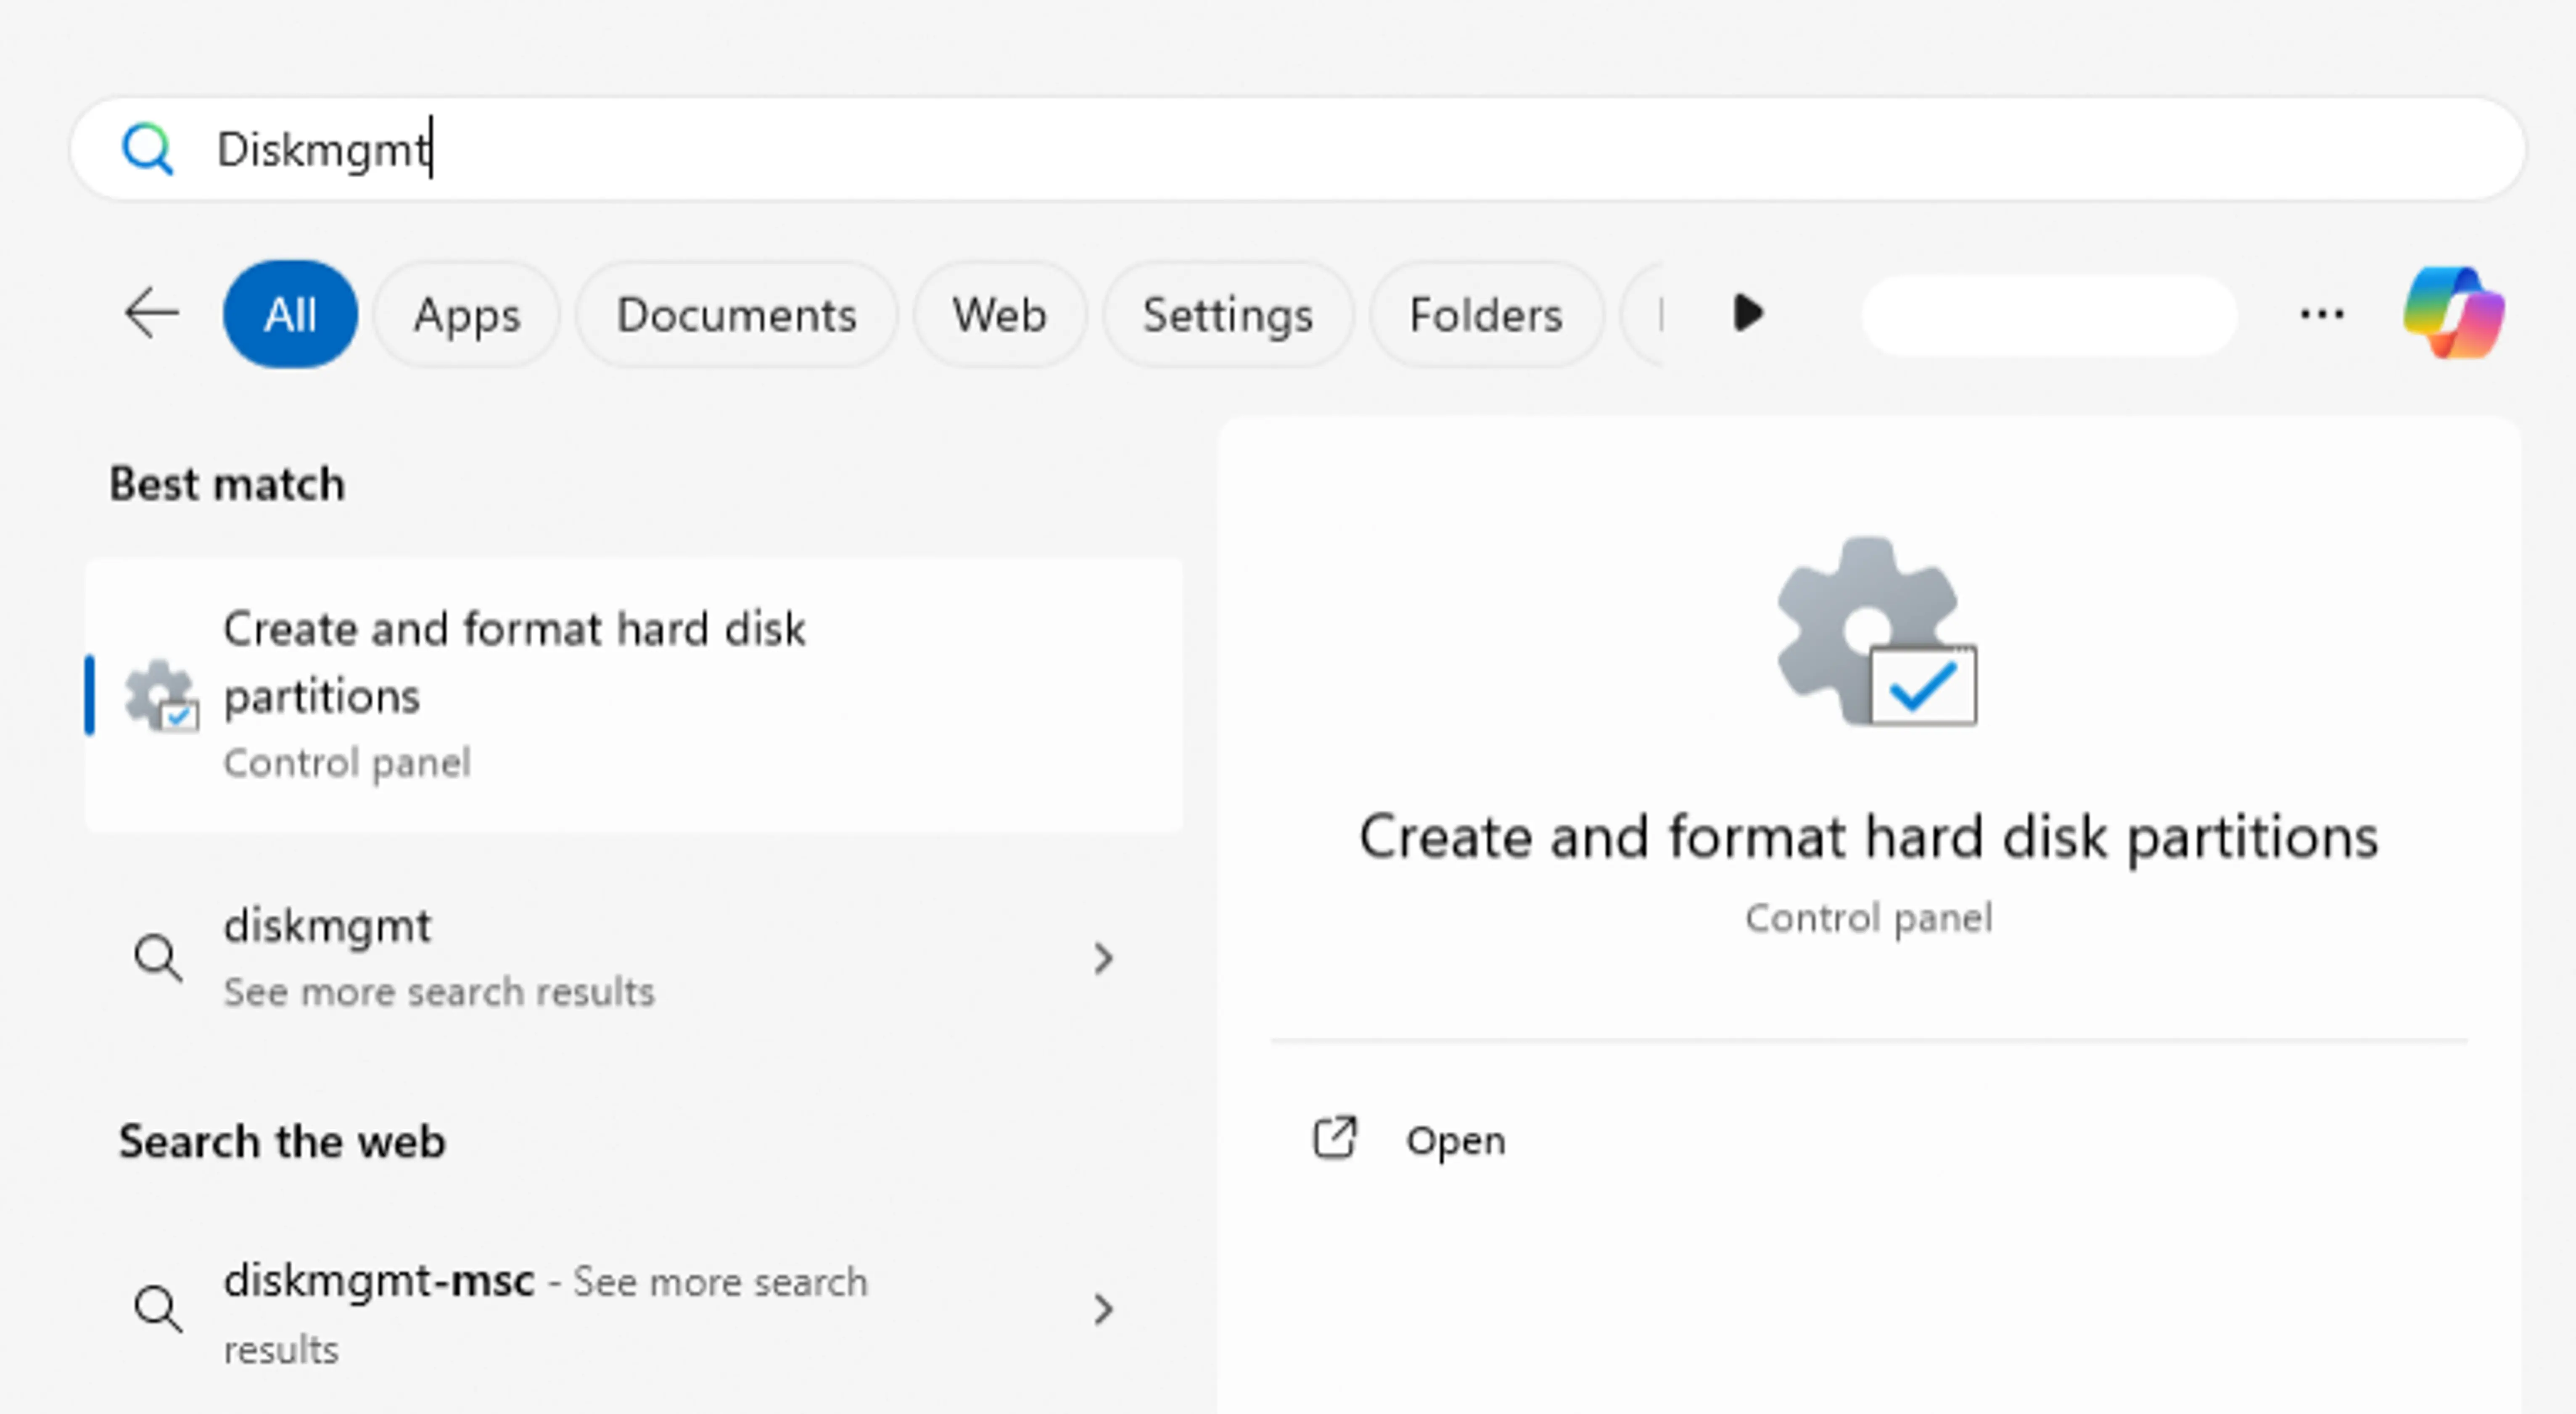Open the Create and format hard disk partitions best match
Viewport: 2576px width, 1414px height.
click(x=634, y=695)
